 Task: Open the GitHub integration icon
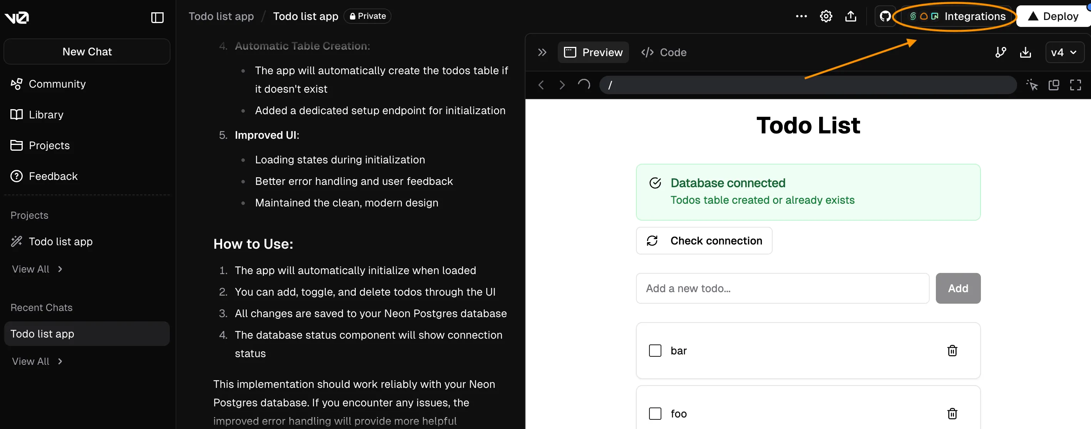click(x=885, y=16)
